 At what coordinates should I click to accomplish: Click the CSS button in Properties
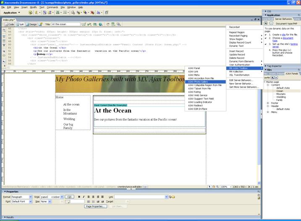(x=70, y=197)
